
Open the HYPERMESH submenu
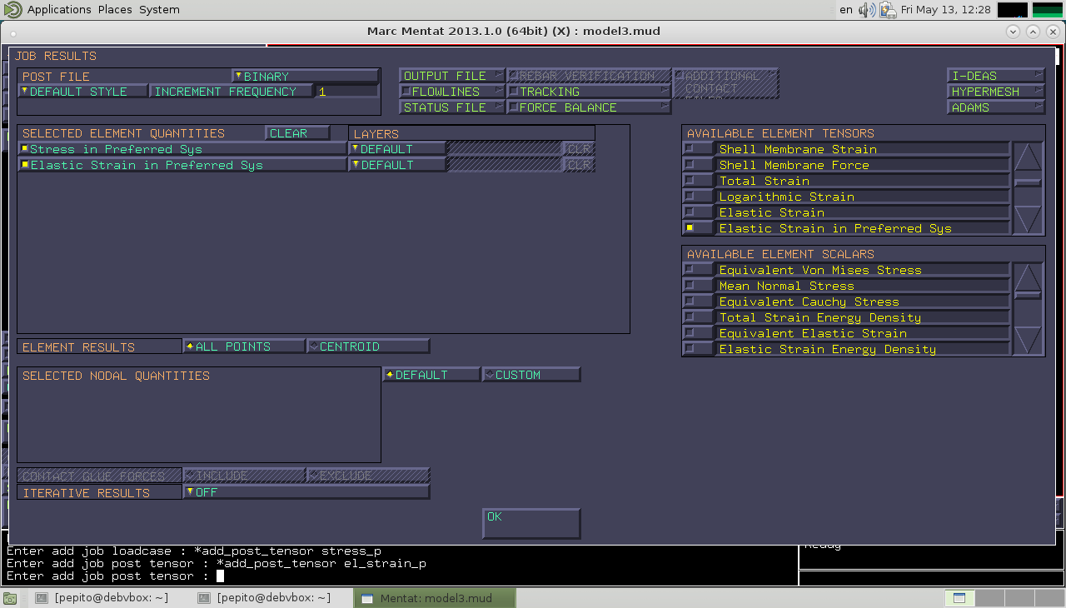(995, 92)
